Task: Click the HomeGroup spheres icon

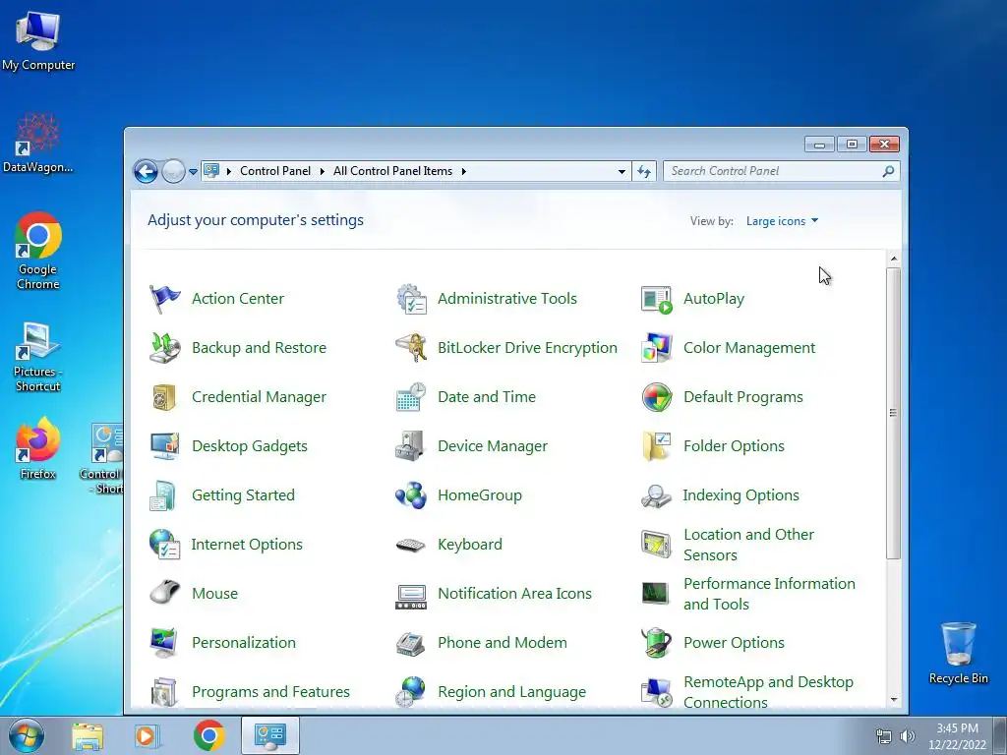Action: click(x=411, y=495)
